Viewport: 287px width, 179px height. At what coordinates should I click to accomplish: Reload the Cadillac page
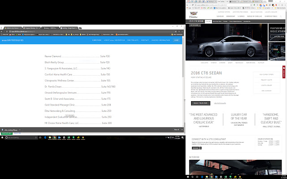[193, 5]
